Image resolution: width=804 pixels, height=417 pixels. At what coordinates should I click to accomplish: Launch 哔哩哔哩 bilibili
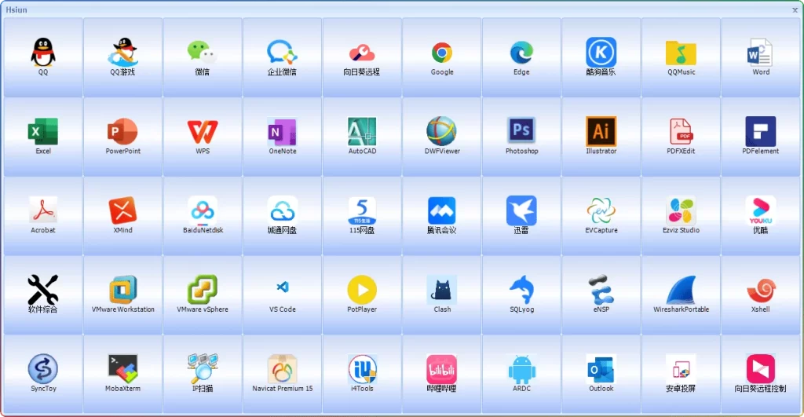[x=441, y=374]
